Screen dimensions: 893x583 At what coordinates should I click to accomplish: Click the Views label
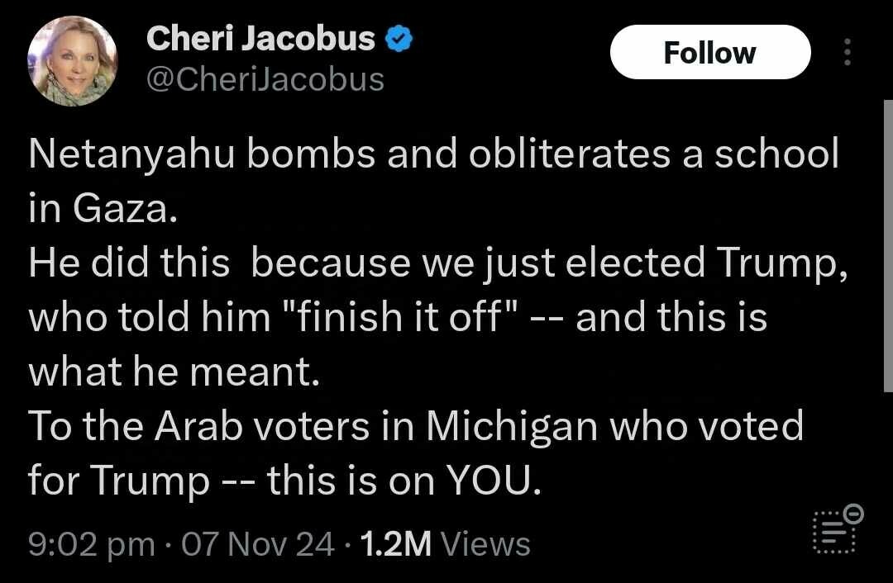click(485, 544)
